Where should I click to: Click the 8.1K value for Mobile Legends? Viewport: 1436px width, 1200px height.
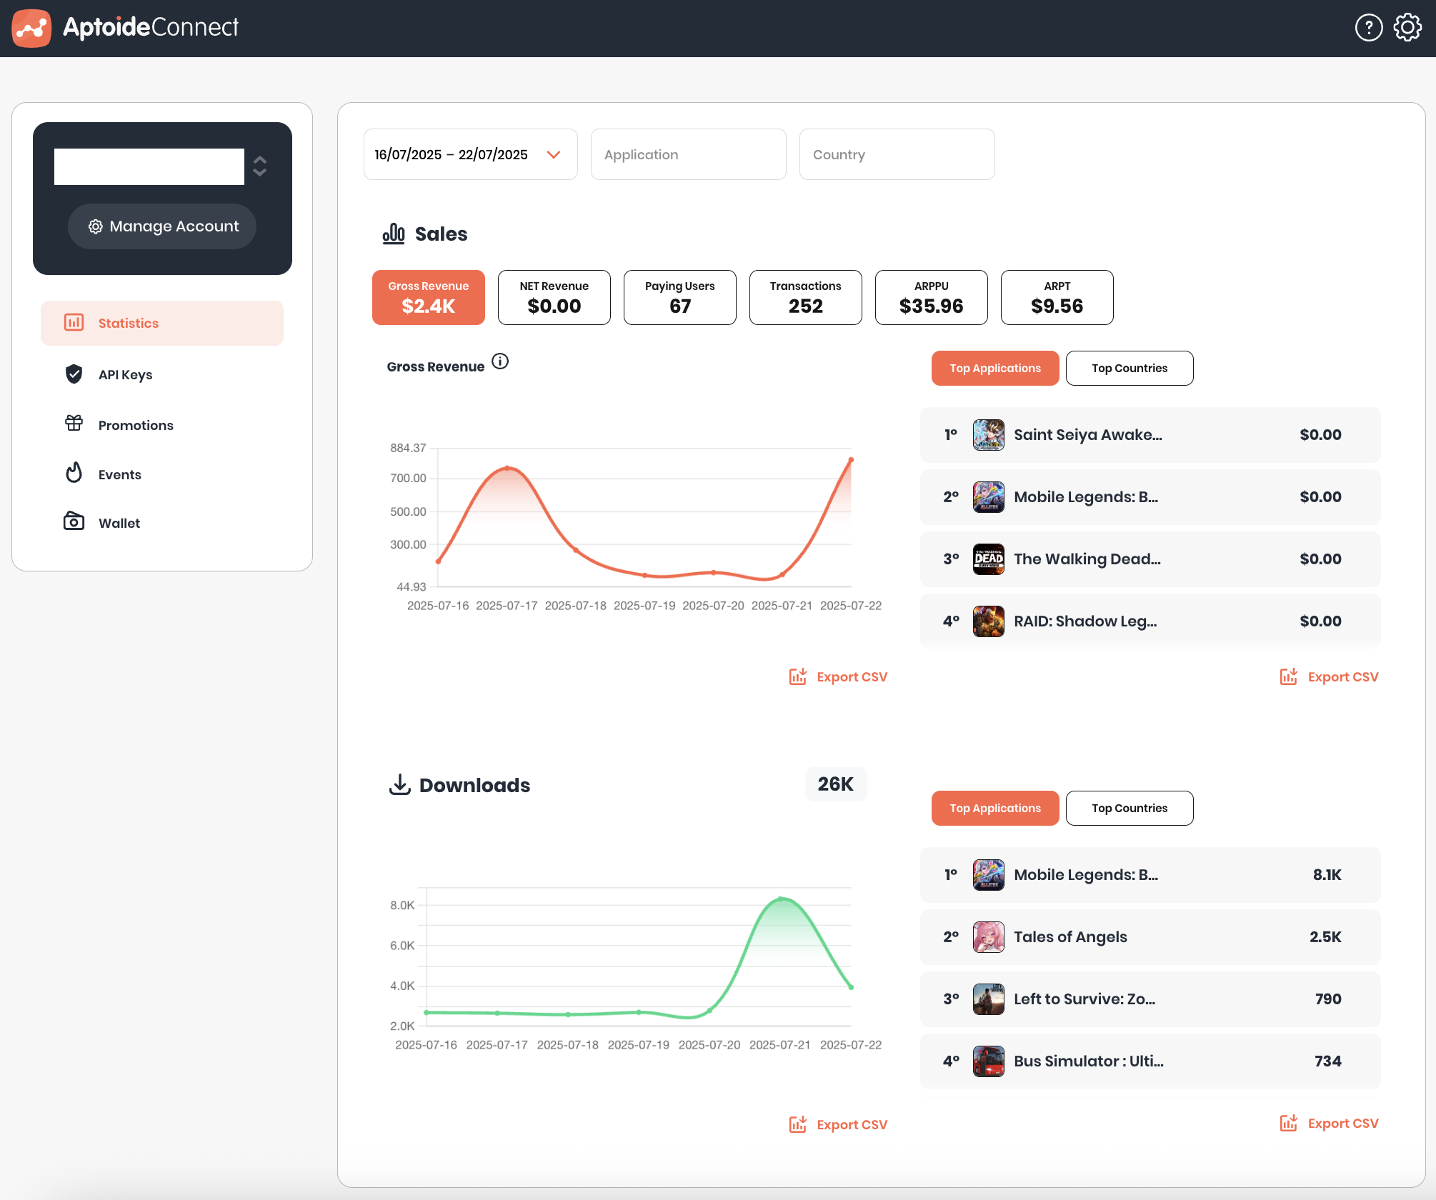pyautogui.click(x=1327, y=875)
